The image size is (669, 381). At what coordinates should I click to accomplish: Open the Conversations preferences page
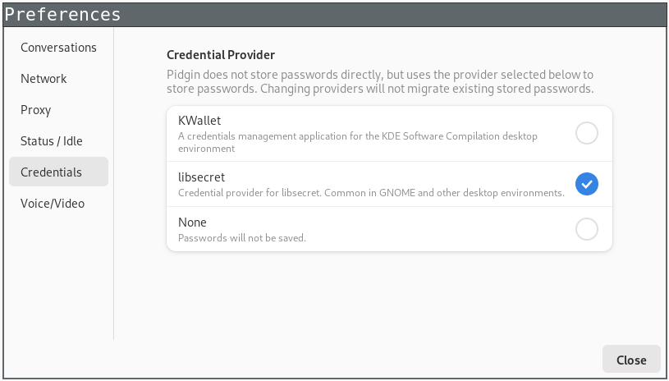[x=58, y=48]
